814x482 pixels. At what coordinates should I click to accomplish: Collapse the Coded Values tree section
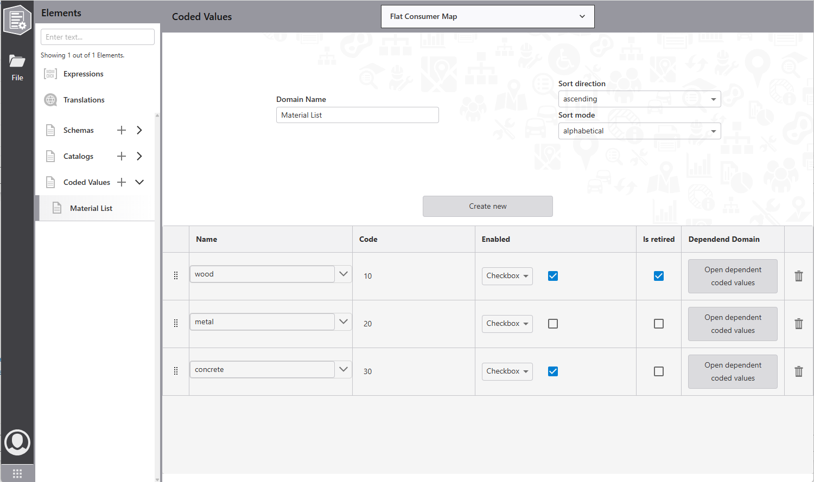click(139, 182)
